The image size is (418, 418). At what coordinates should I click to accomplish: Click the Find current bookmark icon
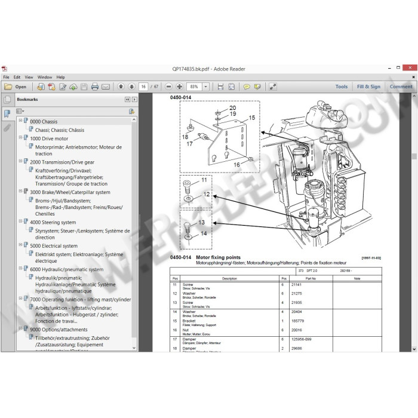131,112
